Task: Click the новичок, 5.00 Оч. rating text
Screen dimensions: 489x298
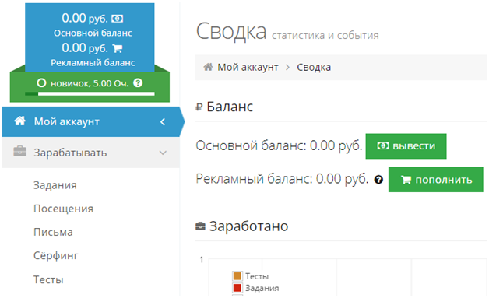Action: coord(90,83)
